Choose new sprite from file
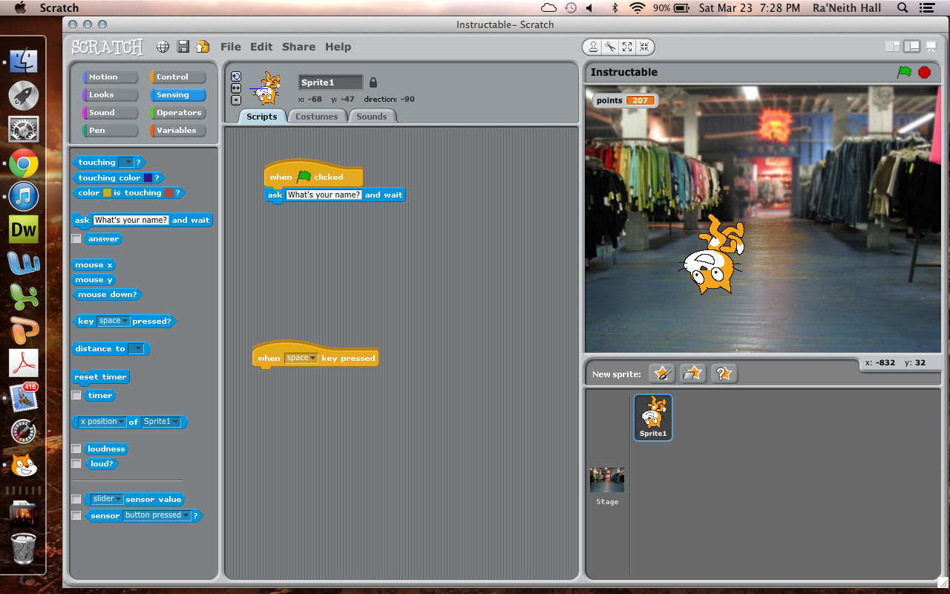Image resolution: width=950 pixels, height=594 pixels. pyautogui.click(x=692, y=373)
